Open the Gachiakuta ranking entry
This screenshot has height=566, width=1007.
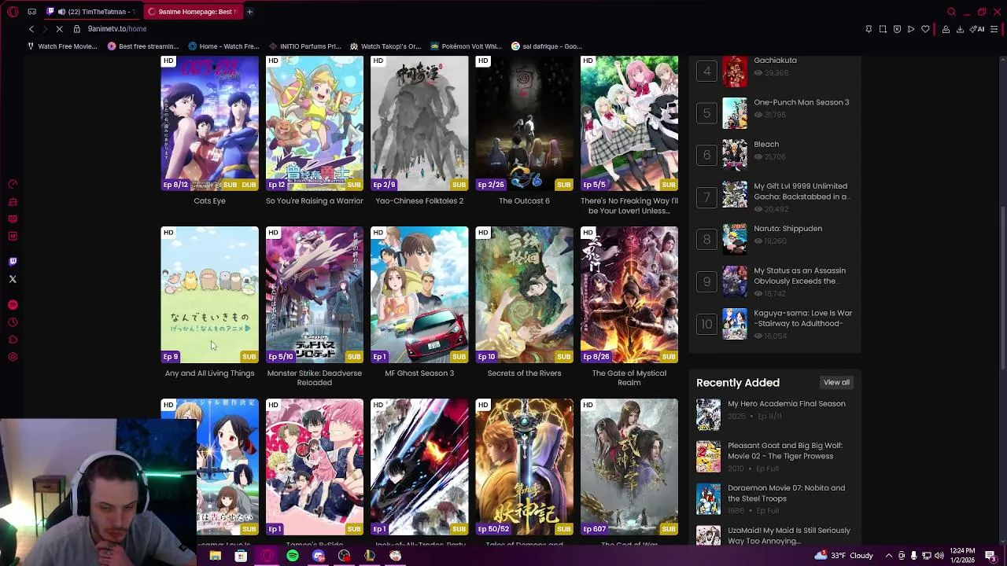[775, 61]
